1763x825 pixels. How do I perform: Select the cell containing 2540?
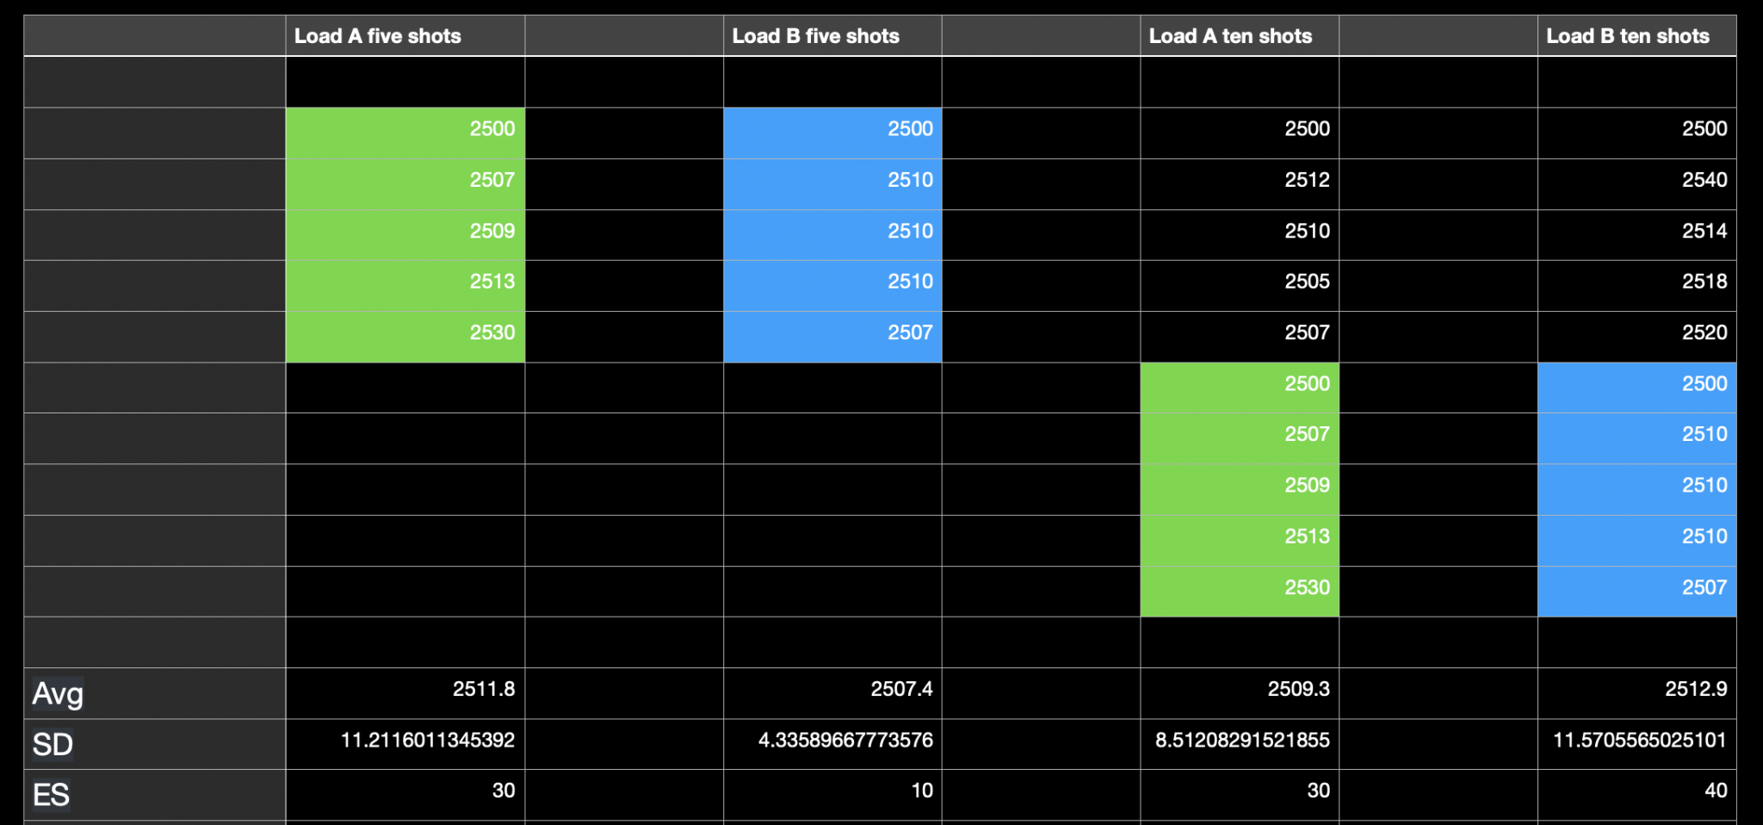click(x=1636, y=180)
